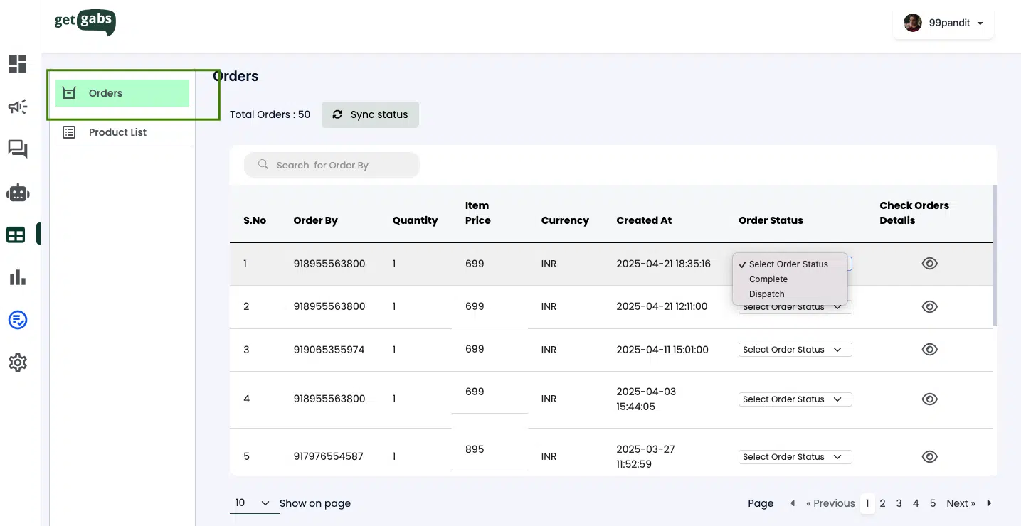Click the Item Price column header
This screenshot has height=526, width=1021.
[477, 213]
